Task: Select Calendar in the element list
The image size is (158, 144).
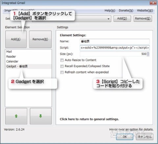Action: (x=28, y=61)
